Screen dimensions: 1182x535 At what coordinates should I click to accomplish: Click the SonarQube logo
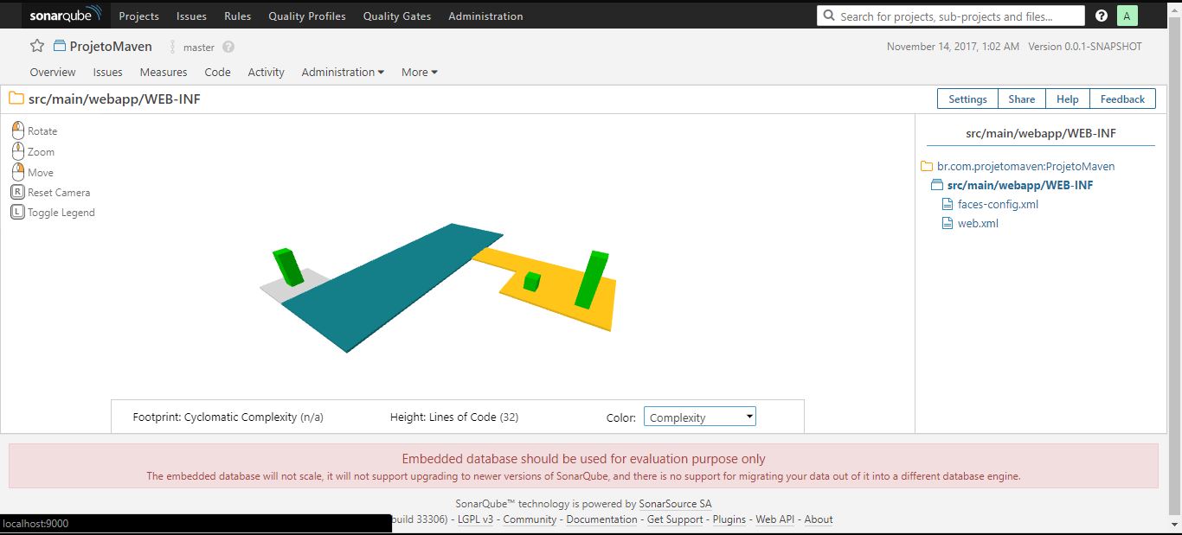tap(66, 16)
